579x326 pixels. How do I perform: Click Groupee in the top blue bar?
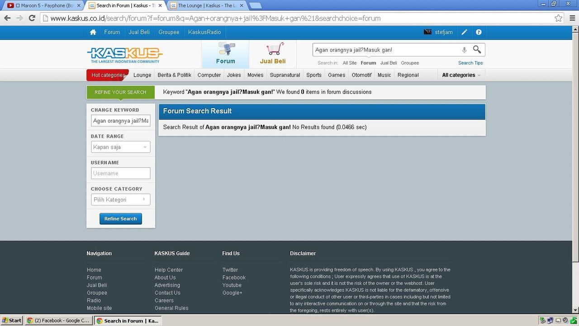pos(169,32)
